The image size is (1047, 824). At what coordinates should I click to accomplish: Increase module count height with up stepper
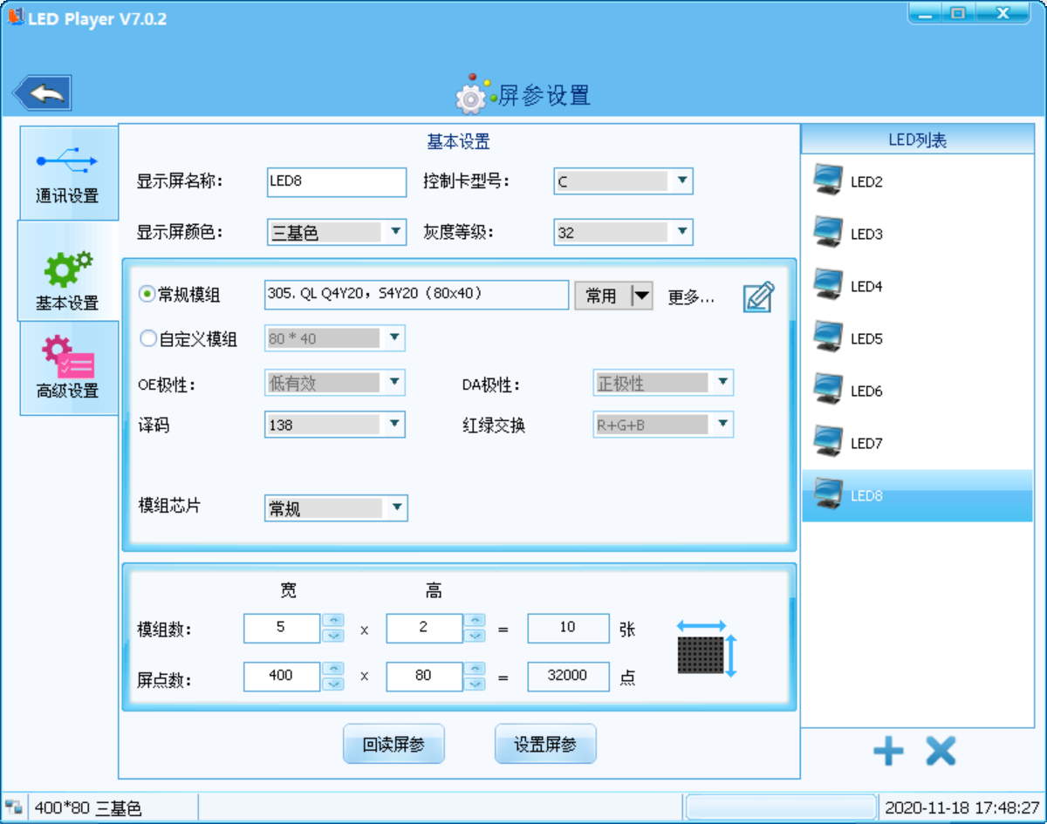[475, 620]
